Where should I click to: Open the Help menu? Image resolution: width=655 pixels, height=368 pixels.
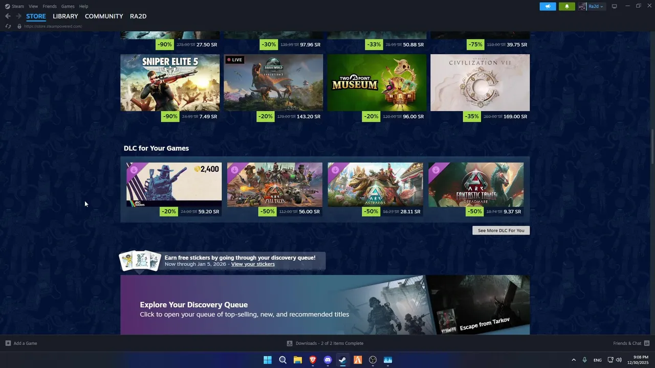click(x=83, y=6)
